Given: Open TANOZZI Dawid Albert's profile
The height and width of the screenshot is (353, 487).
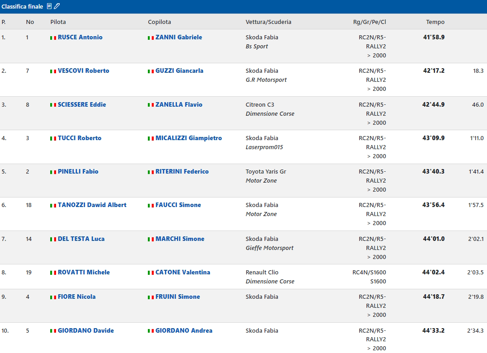Looking at the screenshot, I should coord(92,205).
